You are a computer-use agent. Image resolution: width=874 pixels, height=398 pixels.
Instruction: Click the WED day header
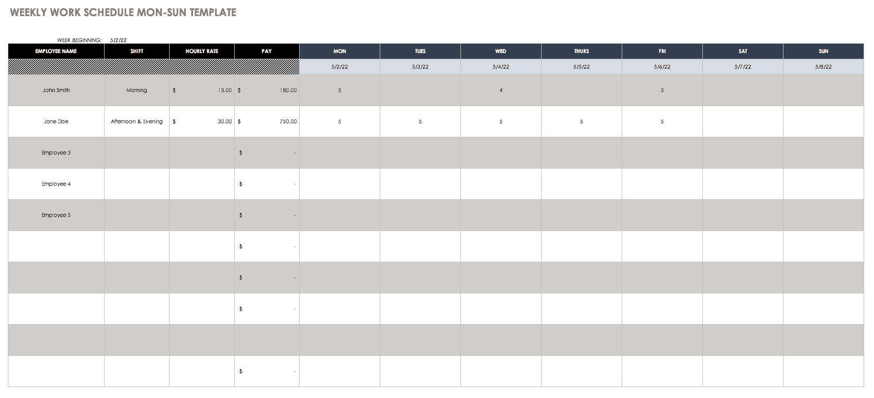pyautogui.click(x=501, y=51)
